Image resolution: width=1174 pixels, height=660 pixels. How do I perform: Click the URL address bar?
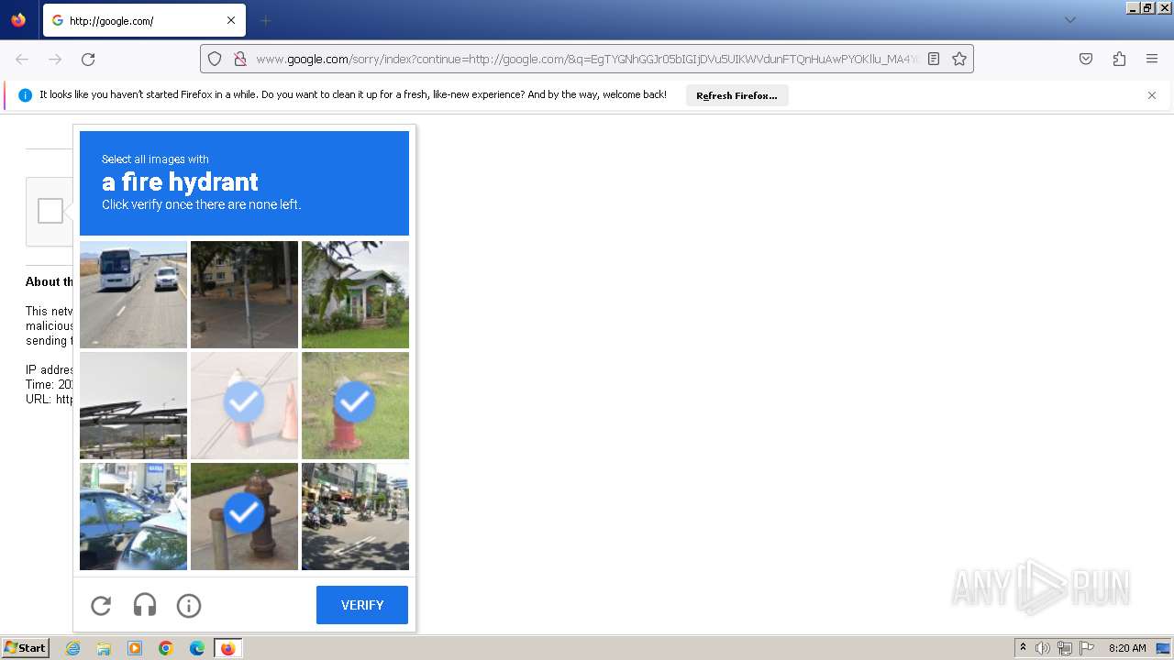pos(587,59)
